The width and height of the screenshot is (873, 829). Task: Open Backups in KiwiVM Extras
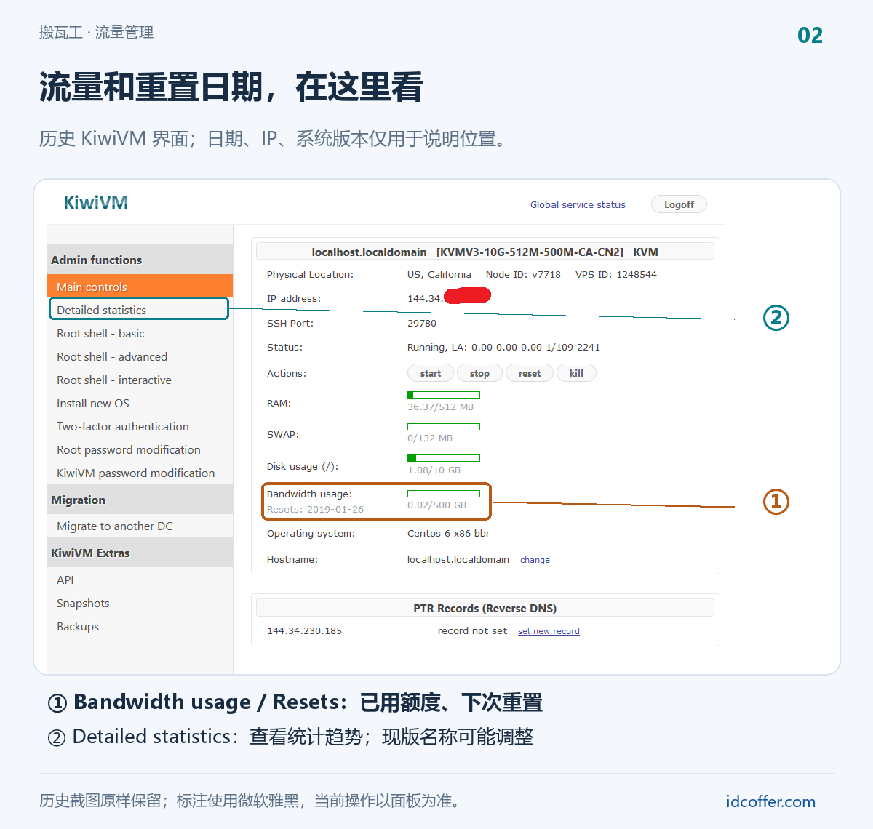[78, 626]
